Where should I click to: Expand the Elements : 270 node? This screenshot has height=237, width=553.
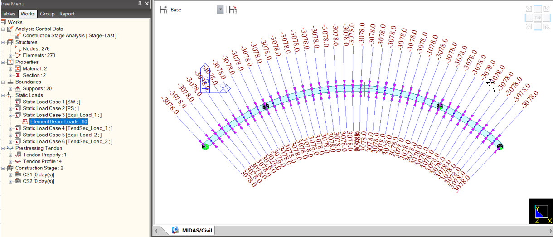coord(10,55)
